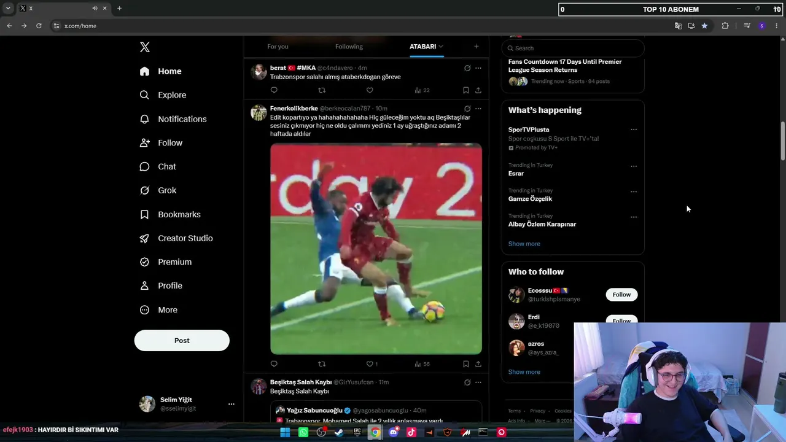
Task: Open the Esrar trending topic
Action: pyautogui.click(x=516, y=174)
